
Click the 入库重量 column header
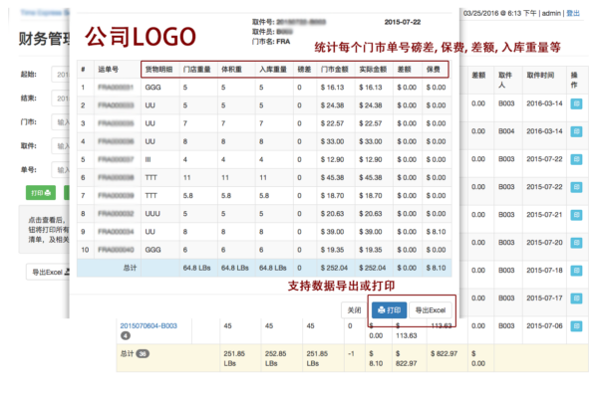point(273,70)
